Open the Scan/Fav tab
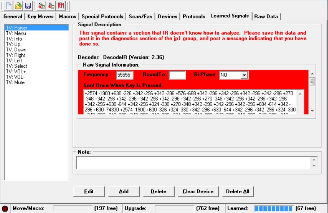Image resolution: width=328 pixels, height=213 pixels. [141, 17]
